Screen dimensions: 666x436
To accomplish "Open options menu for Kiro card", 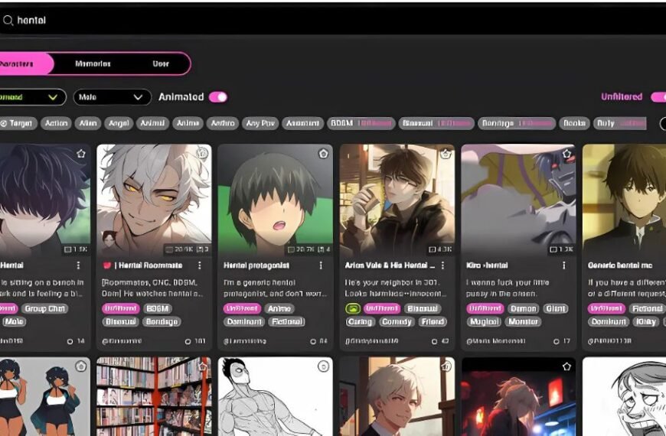I will [564, 265].
